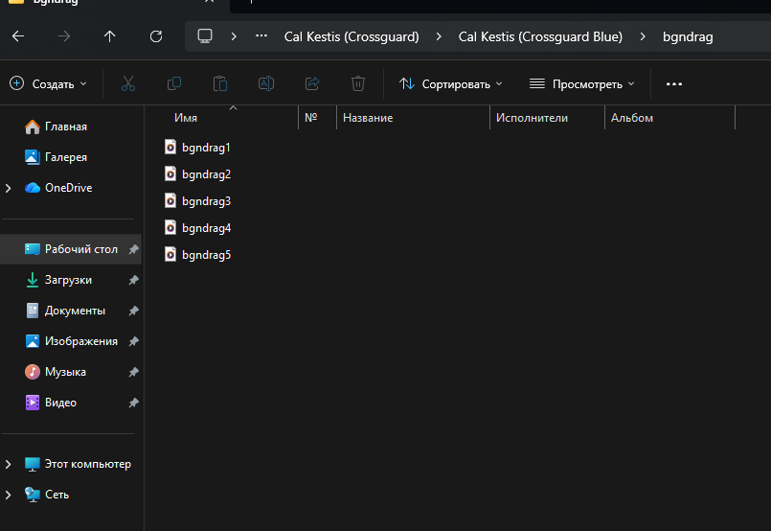The height and width of the screenshot is (531, 771).
Task: Click the Paste clipboard icon
Action: tap(220, 83)
